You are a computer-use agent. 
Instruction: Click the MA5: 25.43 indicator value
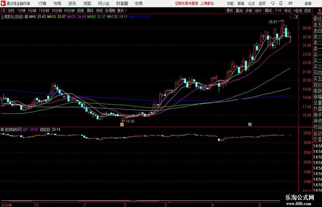pos(37,17)
